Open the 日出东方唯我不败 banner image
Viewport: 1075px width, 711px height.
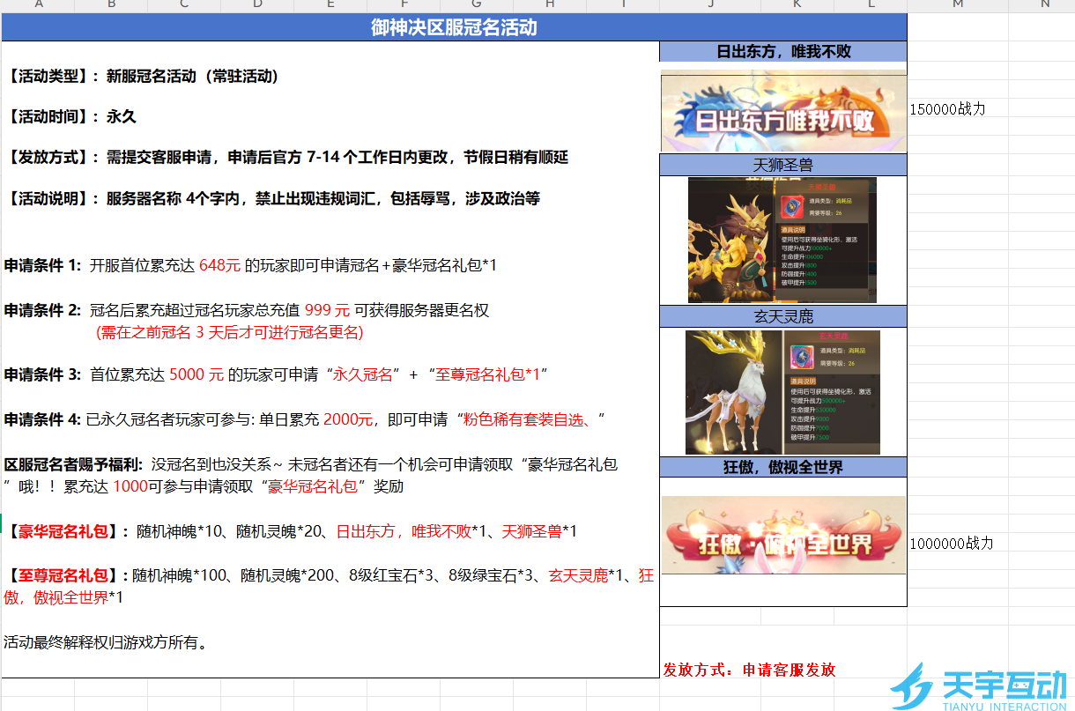click(x=783, y=112)
